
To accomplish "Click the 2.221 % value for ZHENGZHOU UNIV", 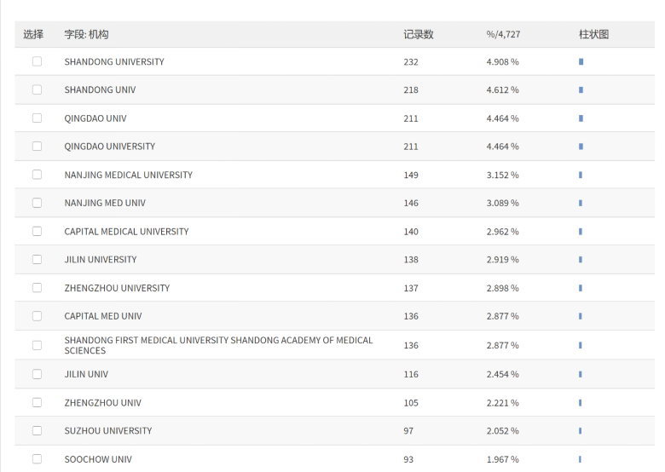I will [x=502, y=402].
